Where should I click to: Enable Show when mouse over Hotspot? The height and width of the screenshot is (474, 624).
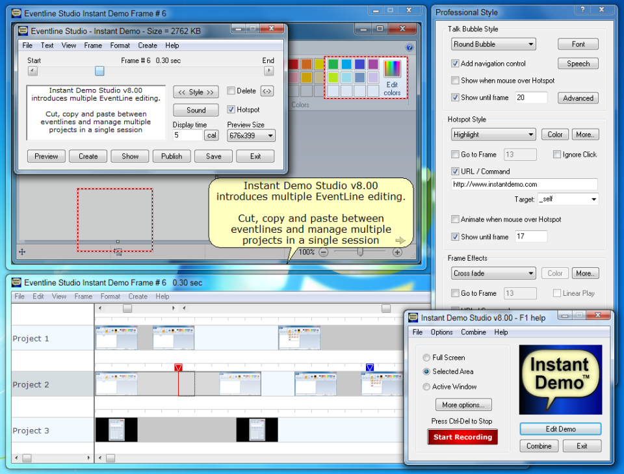tap(454, 80)
